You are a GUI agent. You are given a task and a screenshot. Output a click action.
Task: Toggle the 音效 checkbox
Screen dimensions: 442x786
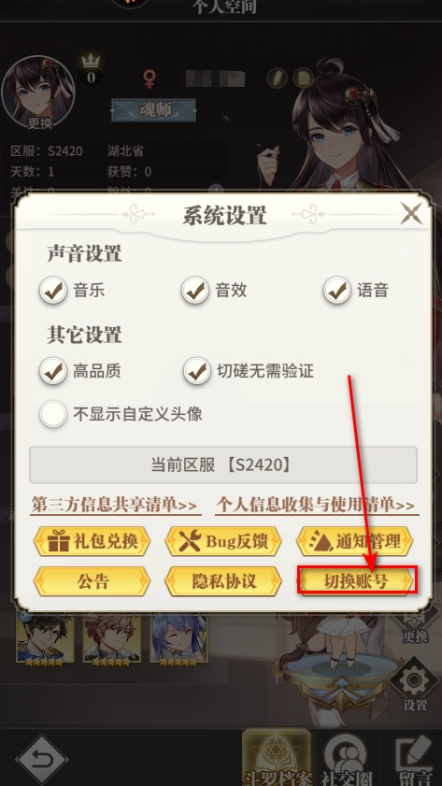click(195, 291)
